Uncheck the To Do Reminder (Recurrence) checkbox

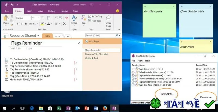tap(7, 63)
